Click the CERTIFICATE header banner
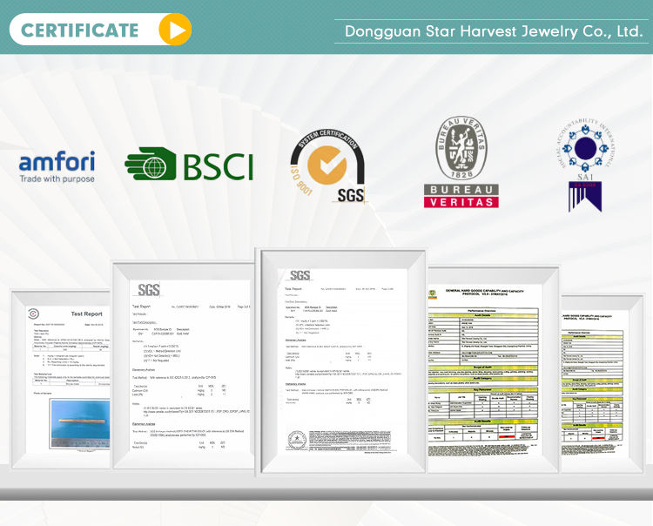 (100, 29)
